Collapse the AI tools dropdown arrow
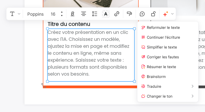This screenshot has height=112, width=205. (x=172, y=14)
